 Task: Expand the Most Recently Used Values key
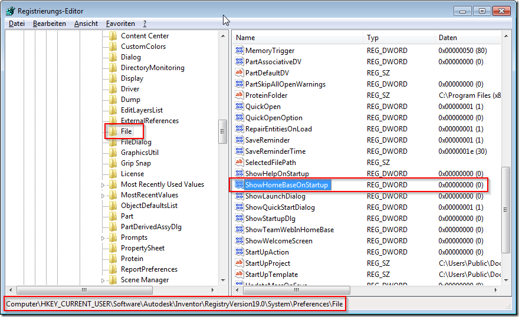103,185
